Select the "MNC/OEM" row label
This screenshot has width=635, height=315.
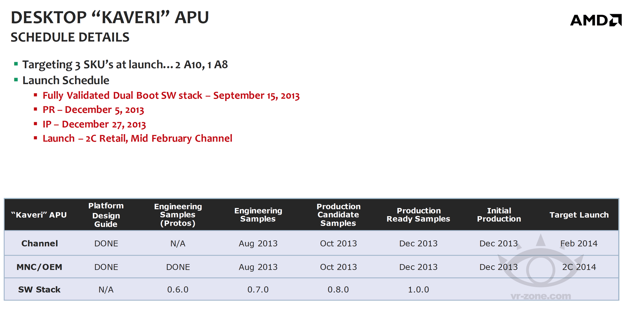39,267
